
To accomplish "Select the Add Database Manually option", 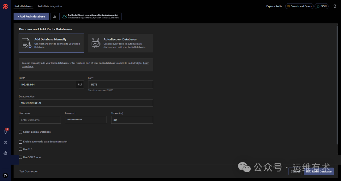I will pyautogui.click(x=51, y=43).
